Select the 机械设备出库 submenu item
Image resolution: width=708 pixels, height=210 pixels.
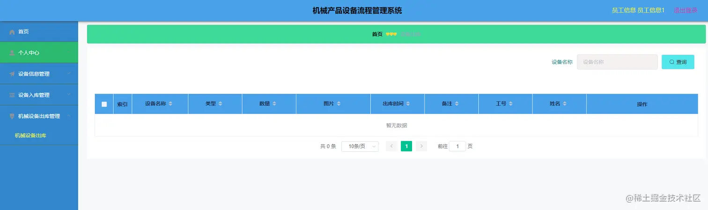39,136
